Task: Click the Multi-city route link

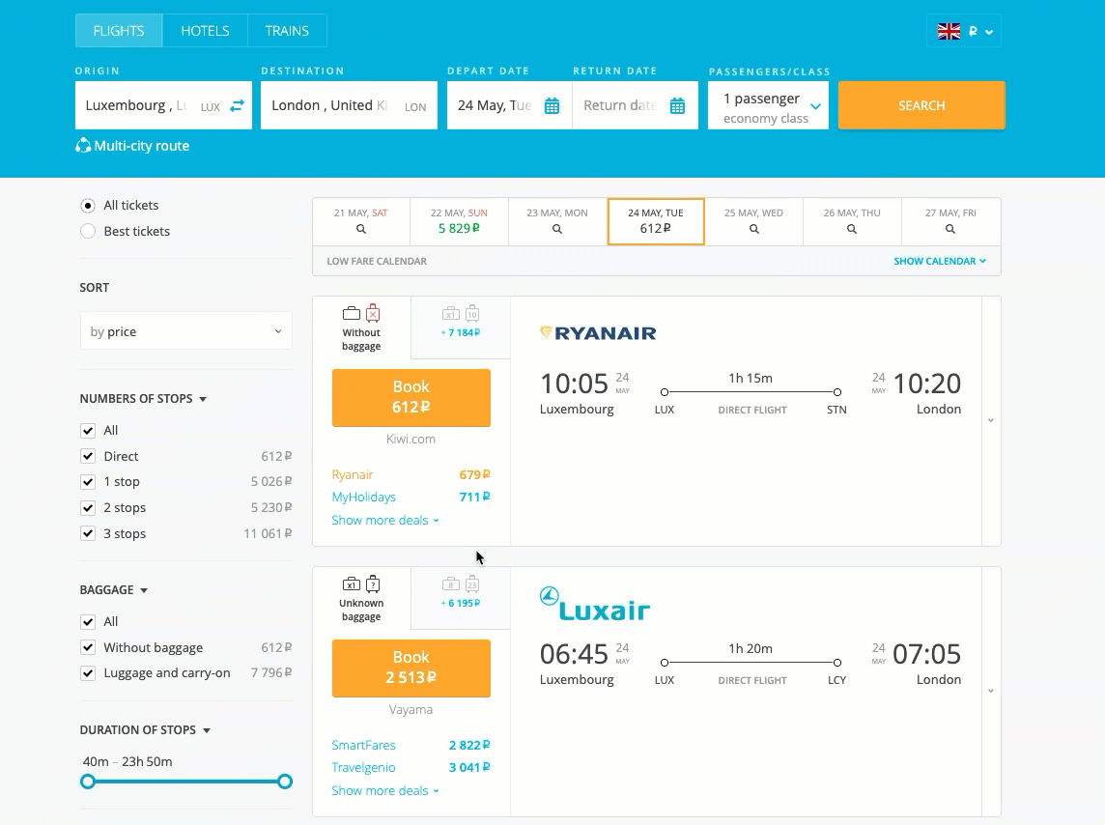Action: point(142,146)
